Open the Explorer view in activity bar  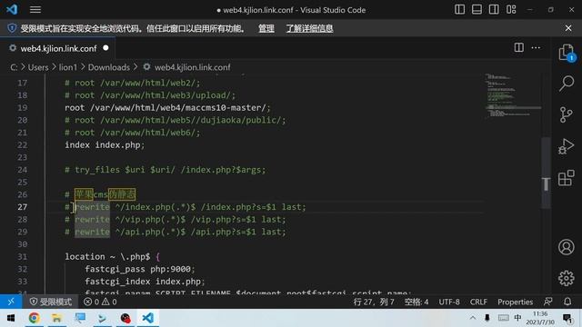pos(567,53)
